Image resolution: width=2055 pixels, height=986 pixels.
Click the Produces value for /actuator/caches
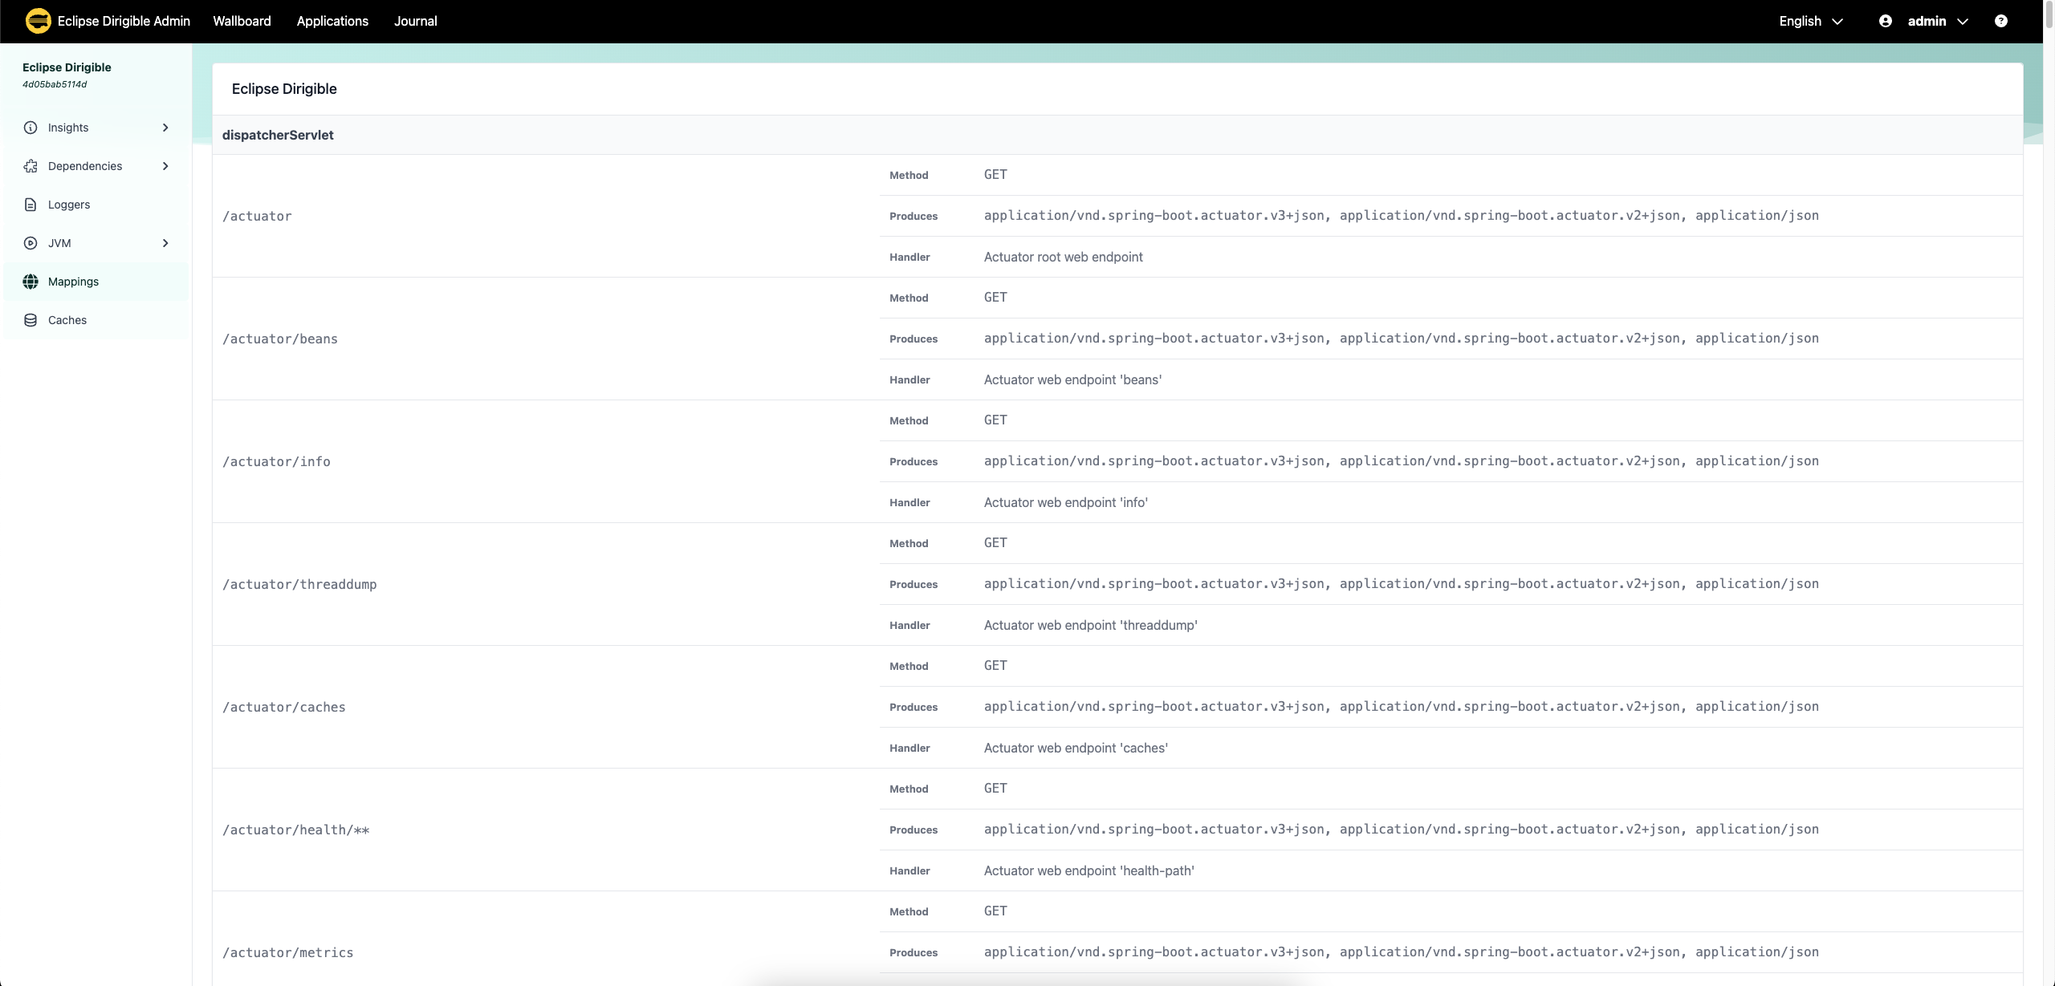[x=1402, y=707]
